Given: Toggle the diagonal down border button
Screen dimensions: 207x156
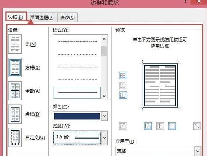Looking at the screenshot, I should (x=197, y=126).
